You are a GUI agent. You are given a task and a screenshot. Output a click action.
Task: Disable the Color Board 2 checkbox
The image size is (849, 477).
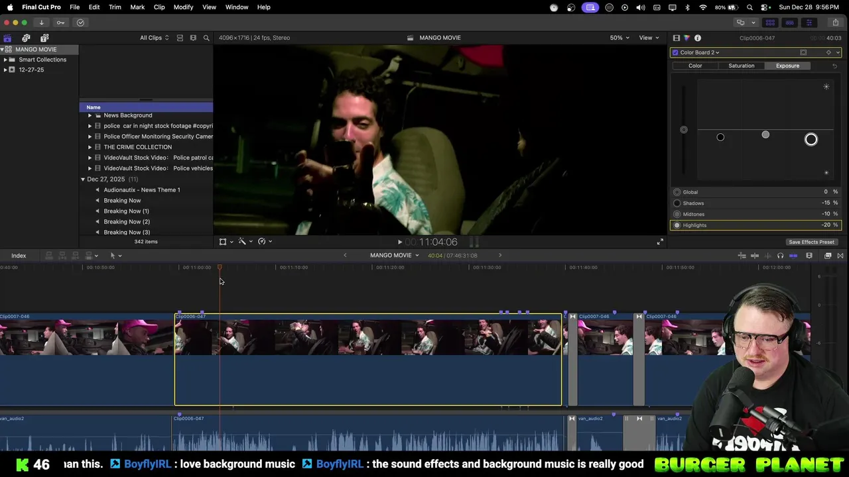pyautogui.click(x=675, y=52)
